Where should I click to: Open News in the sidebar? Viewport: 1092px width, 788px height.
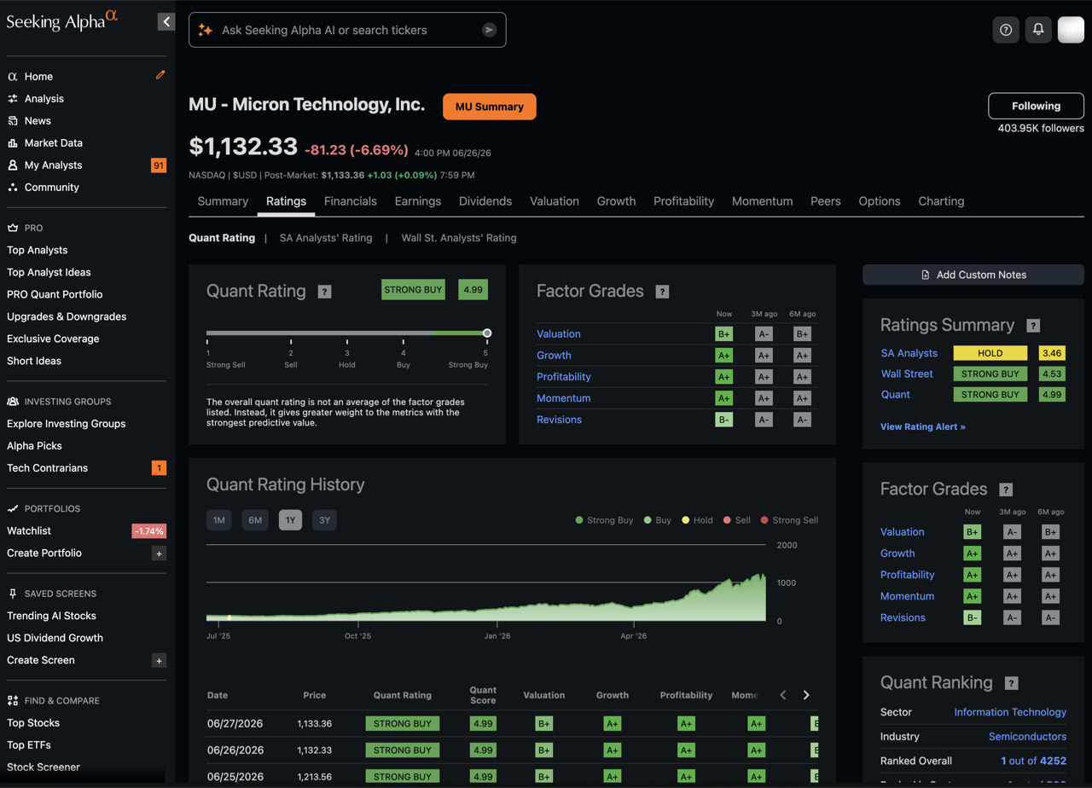click(38, 121)
